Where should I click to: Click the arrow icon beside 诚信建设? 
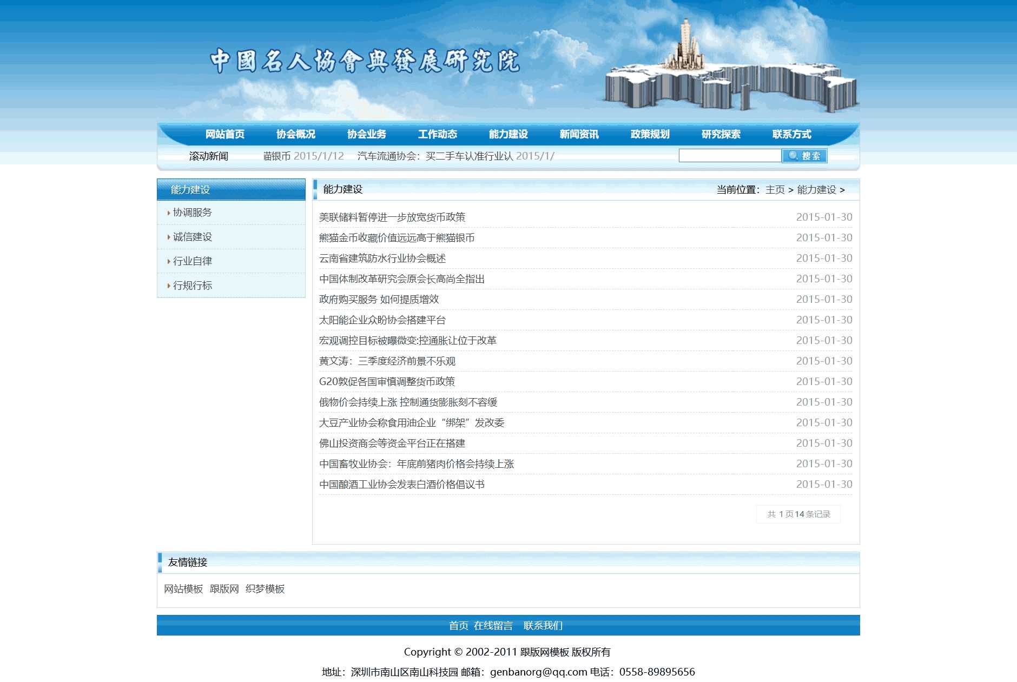[x=168, y=236]
